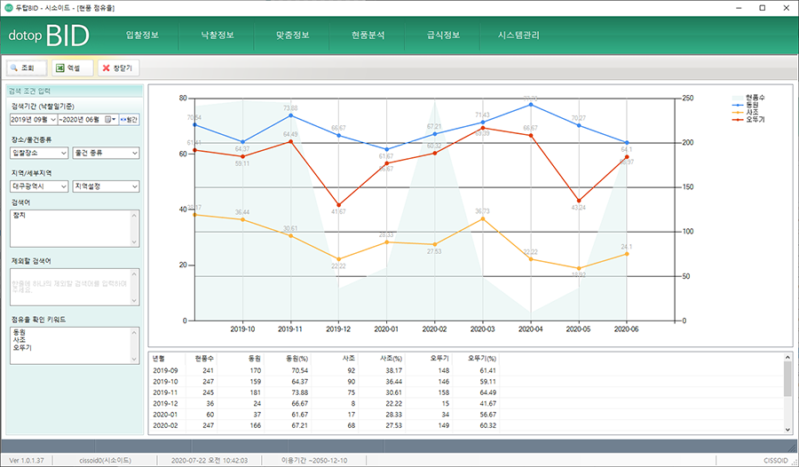Click the 조회 search button
Image resolution: width=799 pixels, height=467 pixels.
[x=25, y=67]
